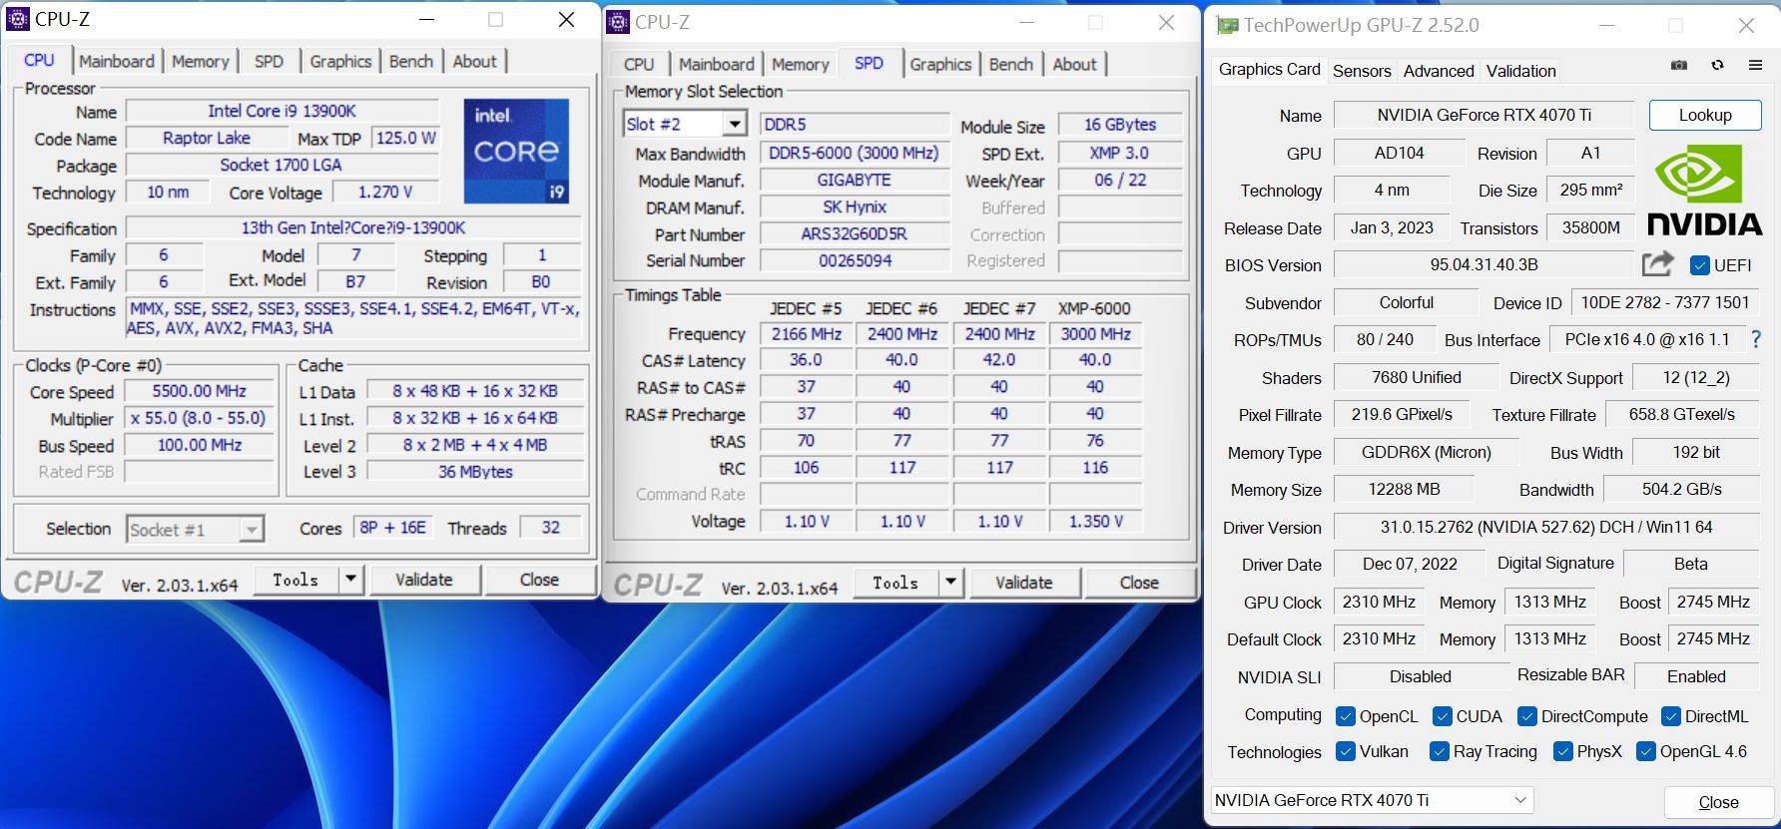Click CPU-Z app icon in left window title
The width and height of the screenshot is (1781, 829).
[x=18, y=19]
